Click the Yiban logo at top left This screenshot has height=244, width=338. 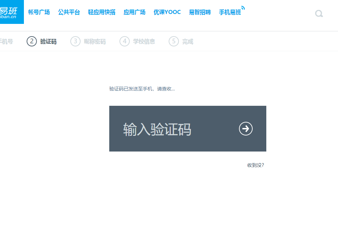[12, 12]
